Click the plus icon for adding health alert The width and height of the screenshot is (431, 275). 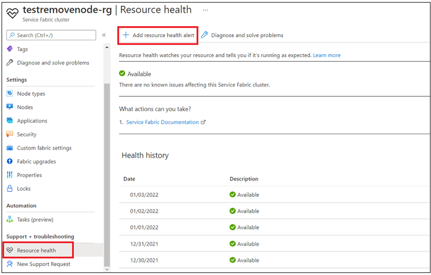(x=126, y=35)
